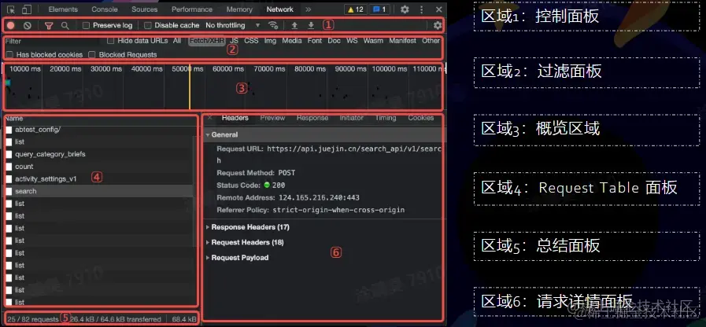706x327 pixels.
Task: Filter requests by Other
Action: coord(431,40)
